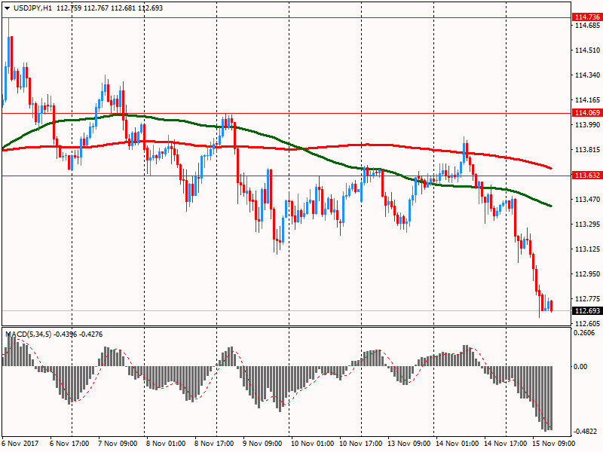Select the 10 Nov 17:00 time axis label
Viewport: 603px width, 452px height.
(361, 444)
